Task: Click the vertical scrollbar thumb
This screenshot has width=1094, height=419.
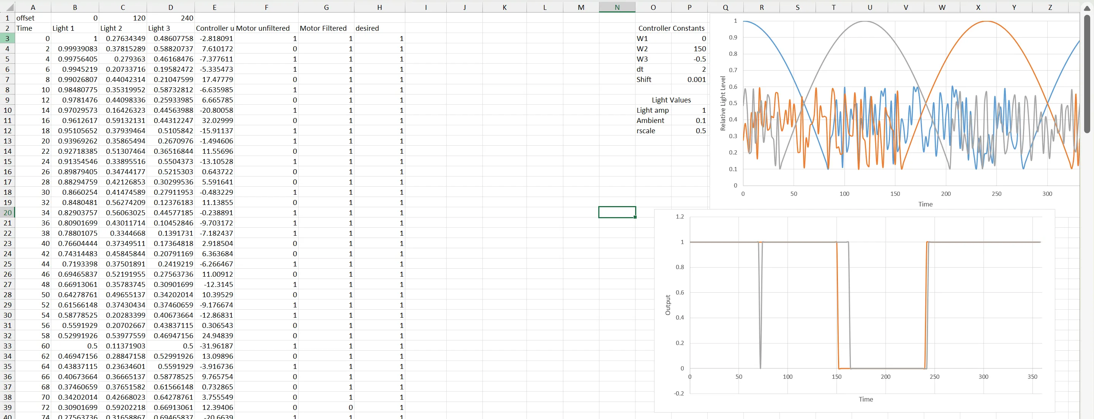Action: 1087,74
